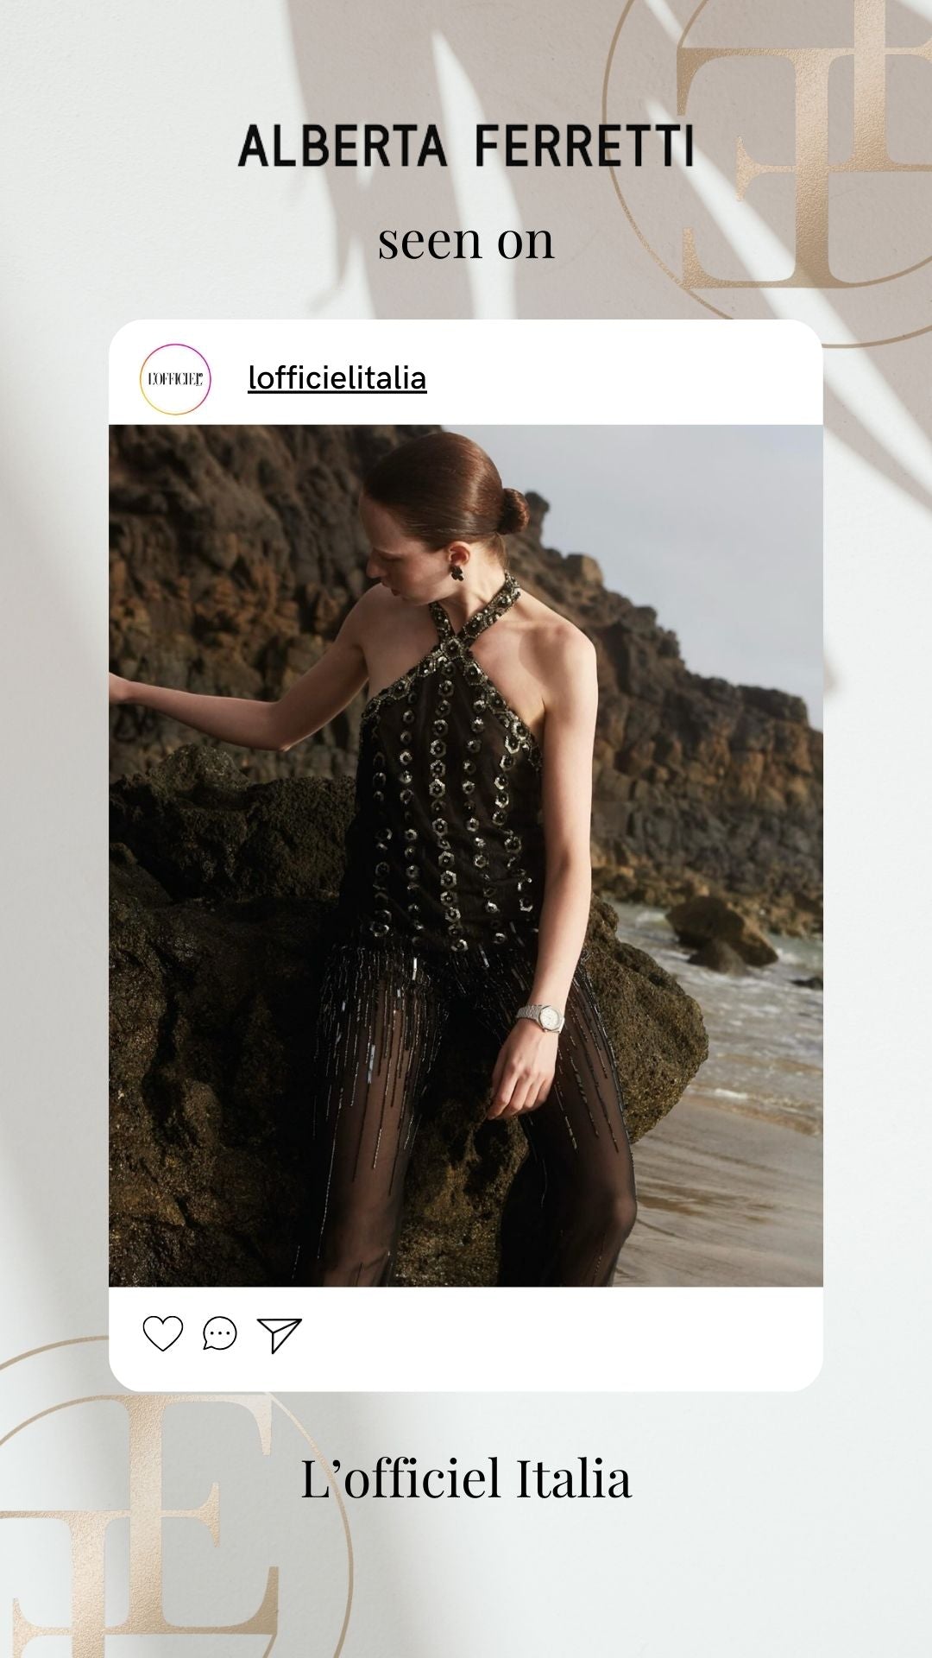This screenshot has height=1658, width=932.
Task: Tap the paper plane share icon
Action: pos(280,1335)
